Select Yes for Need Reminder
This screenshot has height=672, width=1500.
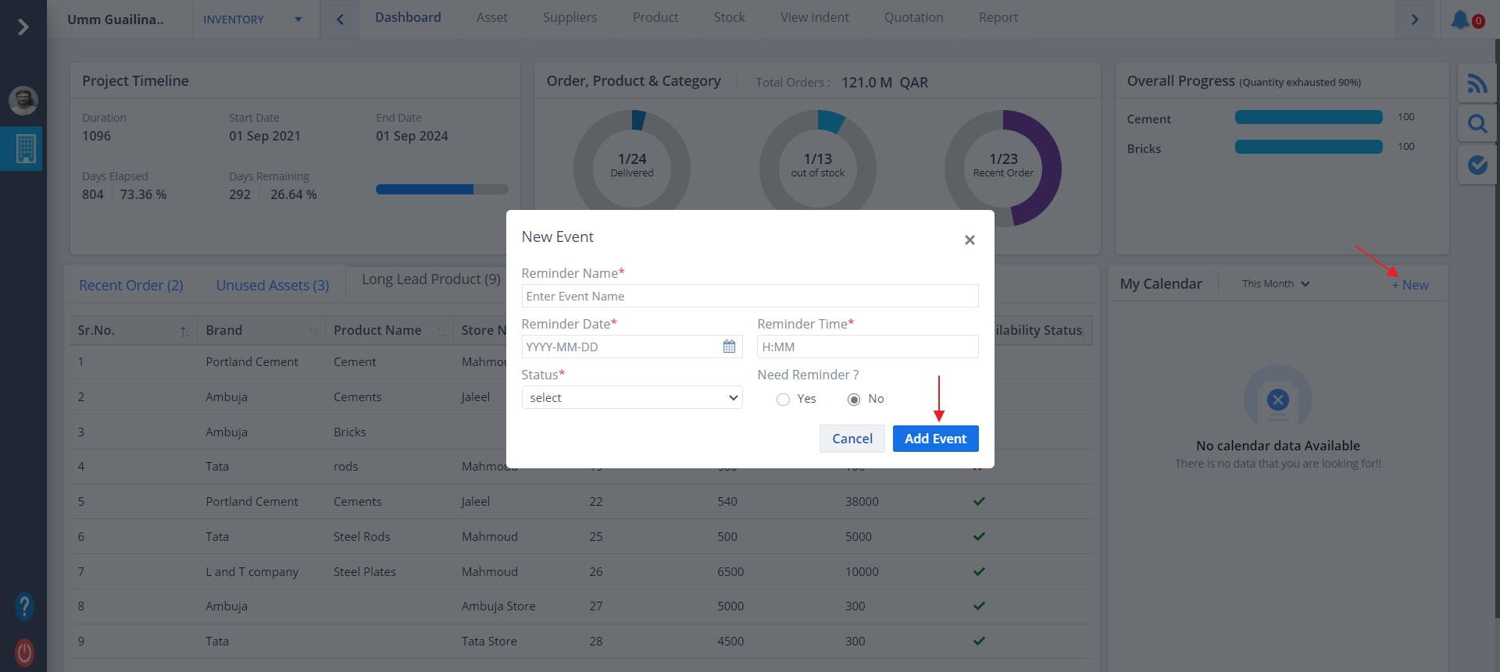pos(783,400)
